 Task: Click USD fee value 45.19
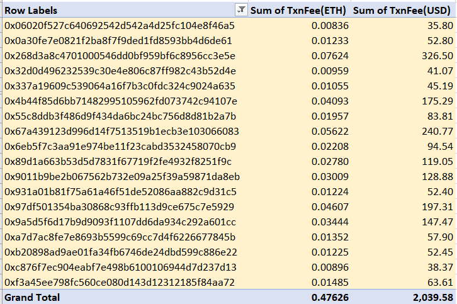click(440, 86)
